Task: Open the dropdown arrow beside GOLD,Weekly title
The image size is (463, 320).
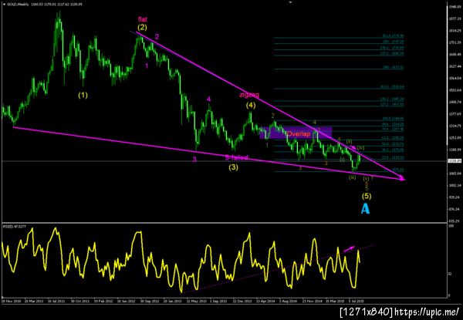Action: (4, 5)
